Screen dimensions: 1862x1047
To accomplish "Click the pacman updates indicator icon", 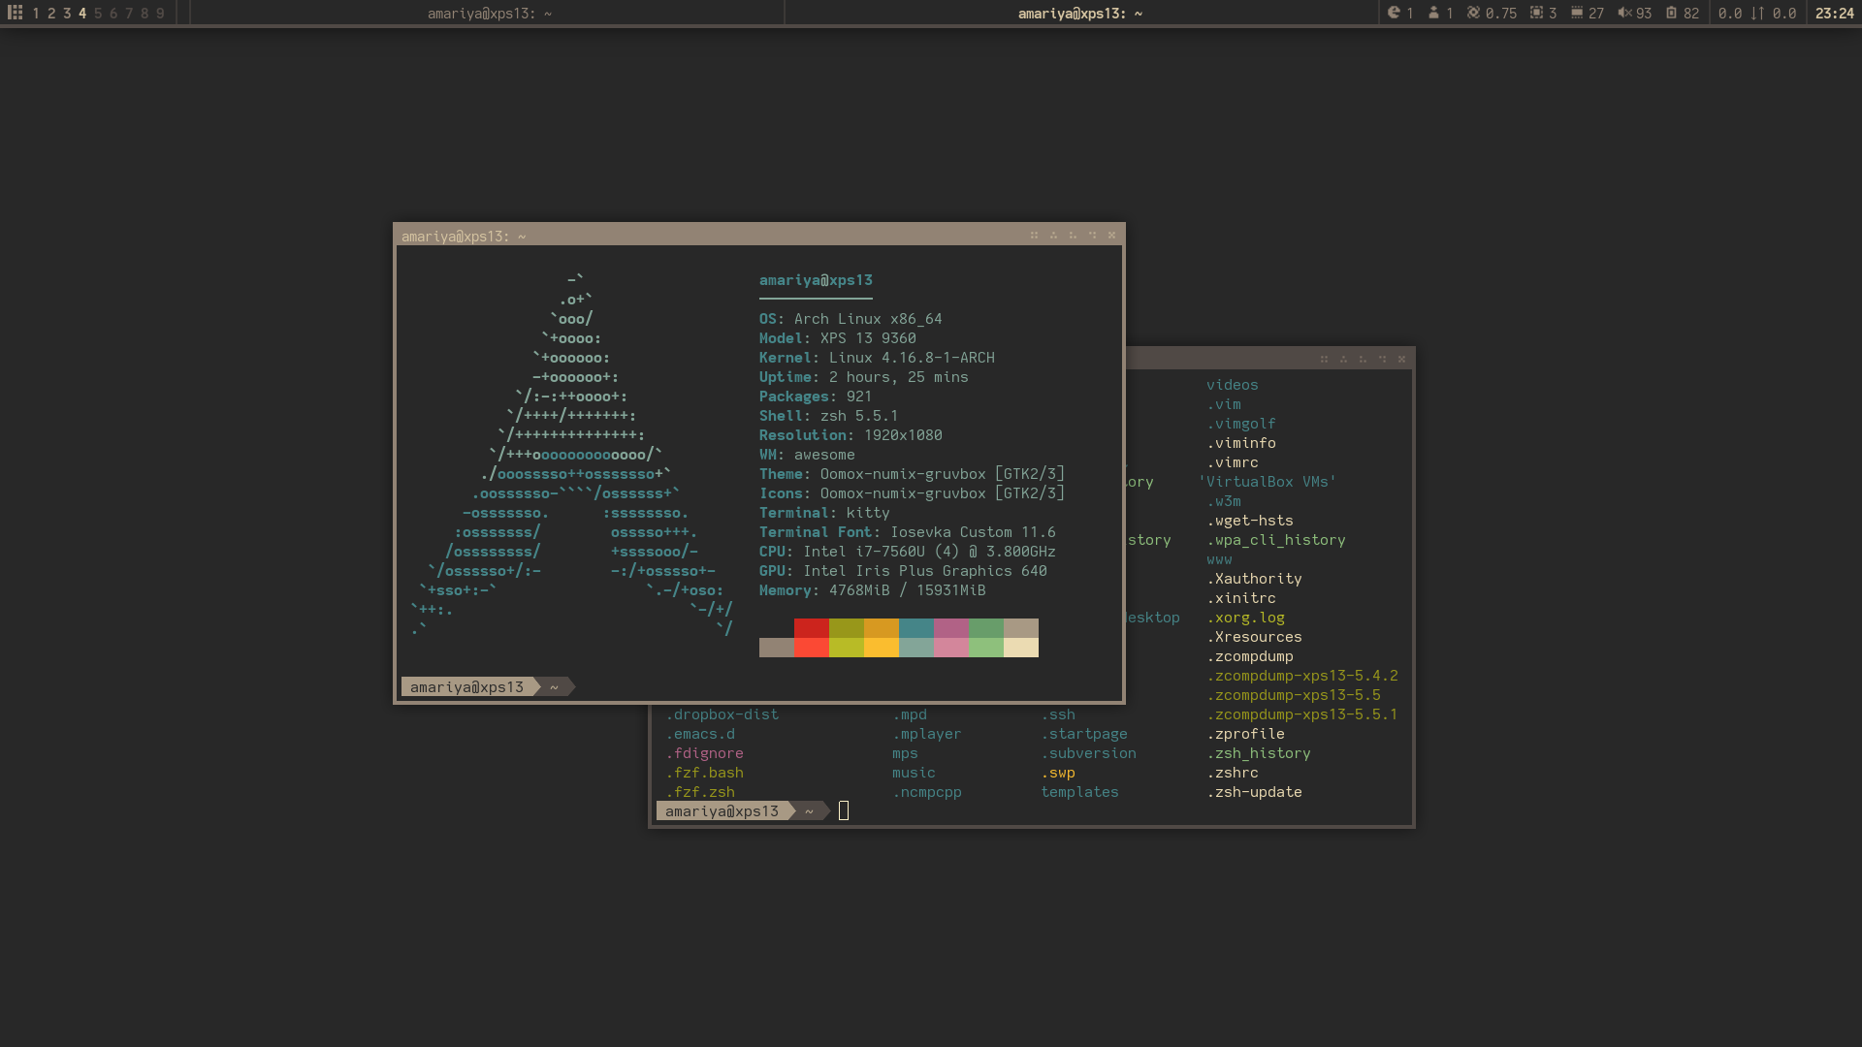I will pos(1394,13).
